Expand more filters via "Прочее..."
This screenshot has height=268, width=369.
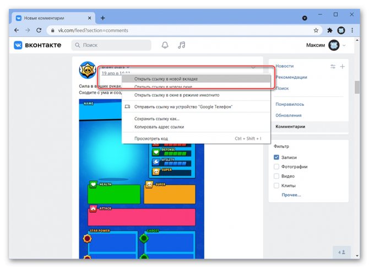coord(291,195)
